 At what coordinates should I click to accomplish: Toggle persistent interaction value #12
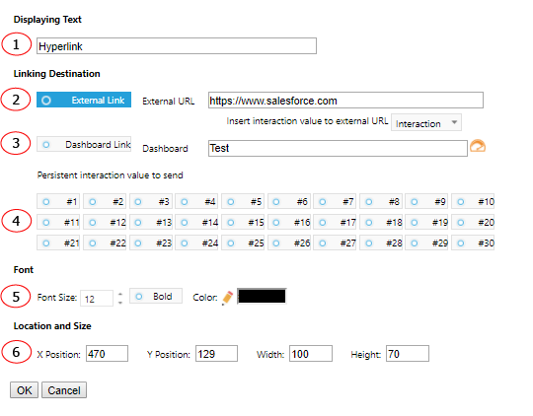coord(105,222)
